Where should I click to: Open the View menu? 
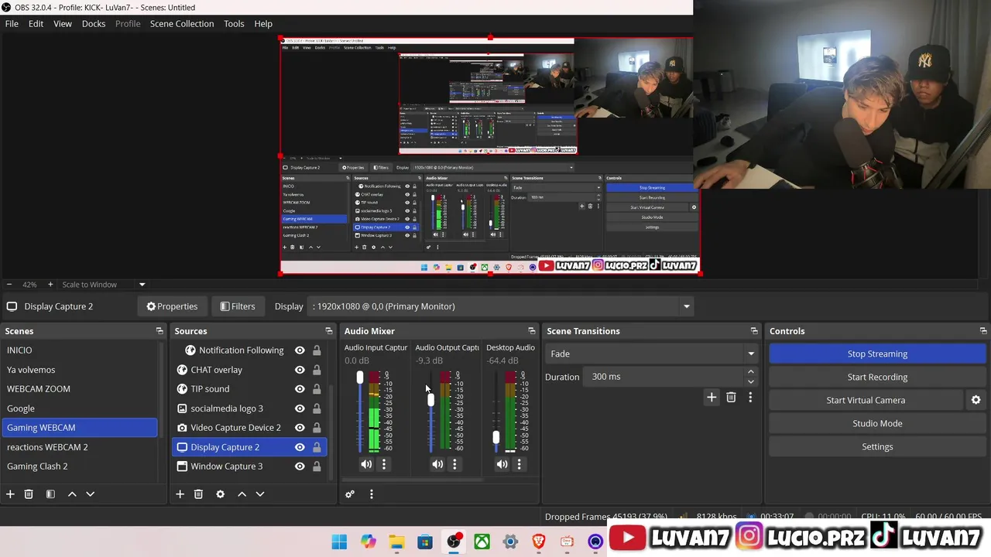(63, 24)
